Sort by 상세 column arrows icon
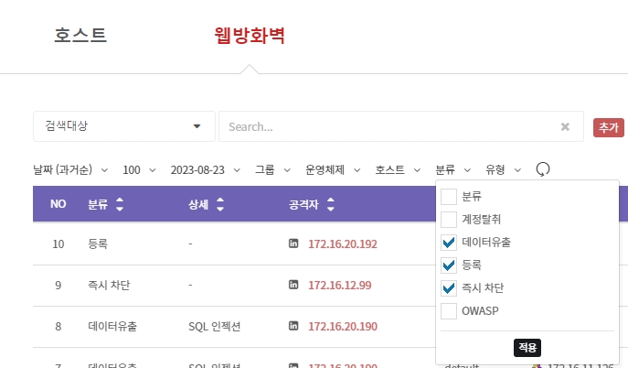Image resolution: width=628 pixels, height=368 pixels. pos(219,204)
